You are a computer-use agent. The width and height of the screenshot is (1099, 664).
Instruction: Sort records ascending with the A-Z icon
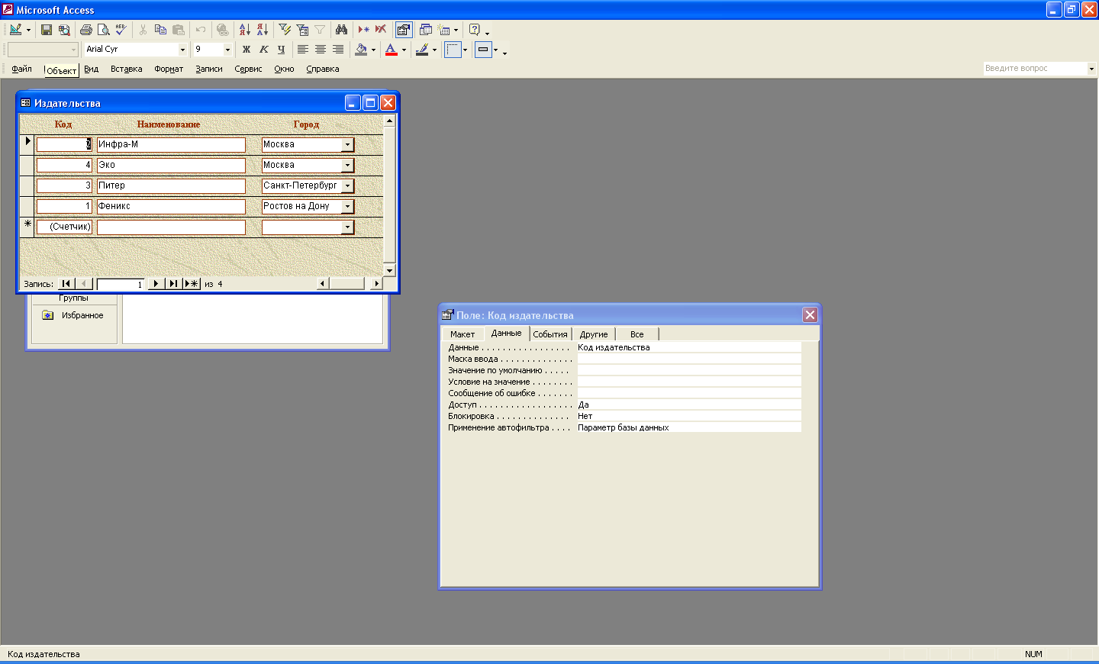coord(244,30)
